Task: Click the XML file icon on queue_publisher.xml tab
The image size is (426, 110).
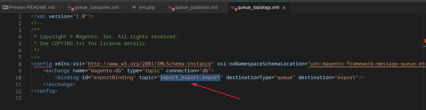Action: [171, 8]
